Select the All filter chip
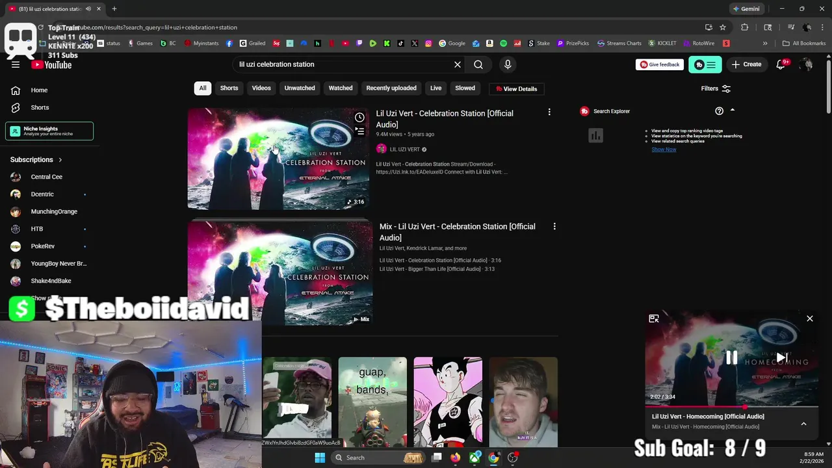This screenshot has height=468, width=832. pos(203,88)
